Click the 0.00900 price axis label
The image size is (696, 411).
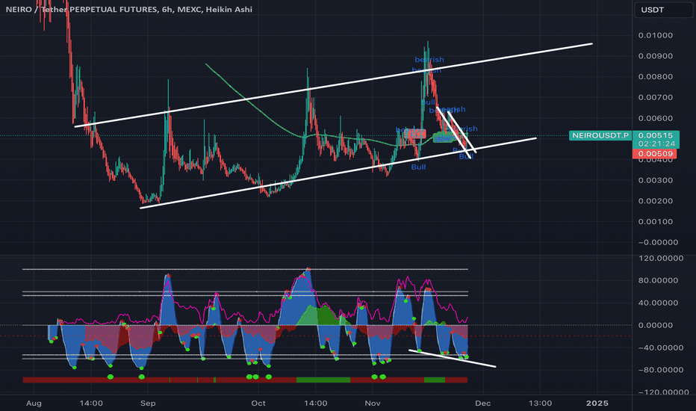coord(656,56)
